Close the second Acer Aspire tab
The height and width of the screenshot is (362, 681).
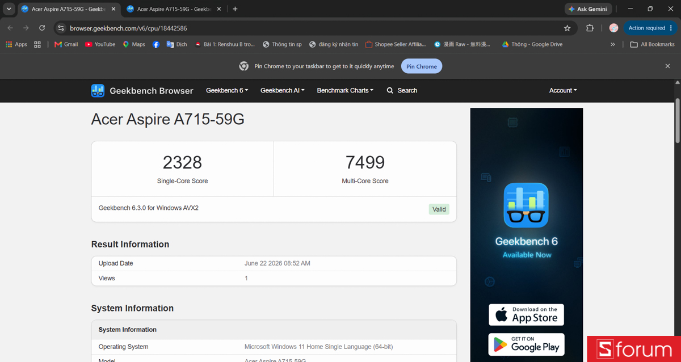[219, 9]
